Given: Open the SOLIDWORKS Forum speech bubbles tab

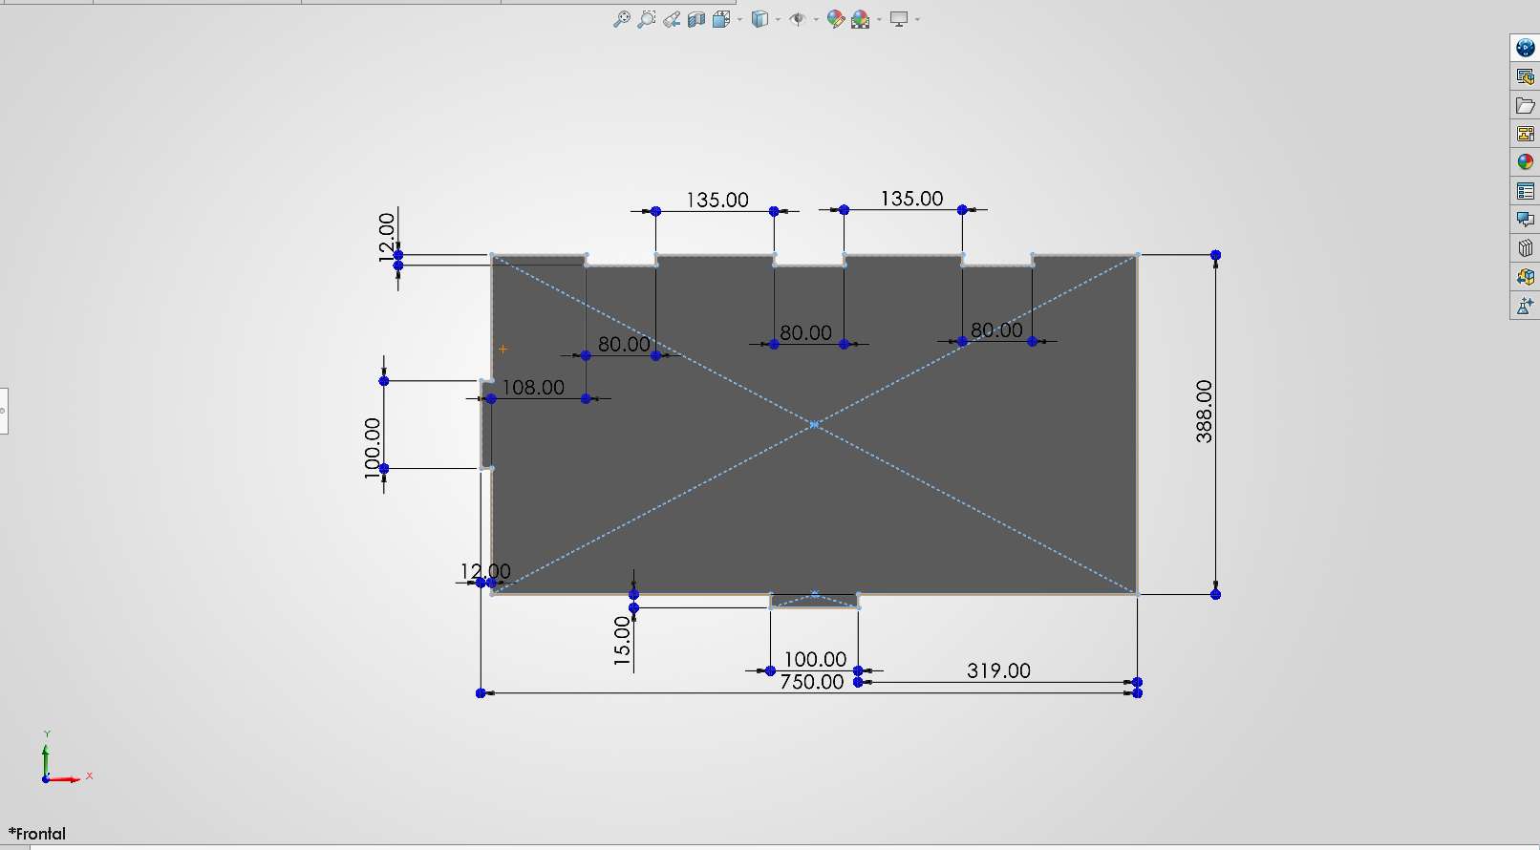Looking at the screenshot, I should pos(1526,220).
